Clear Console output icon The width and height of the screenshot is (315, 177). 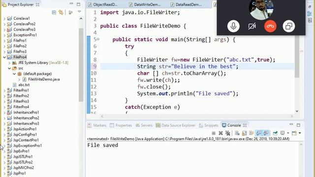[x=237, y=133]
